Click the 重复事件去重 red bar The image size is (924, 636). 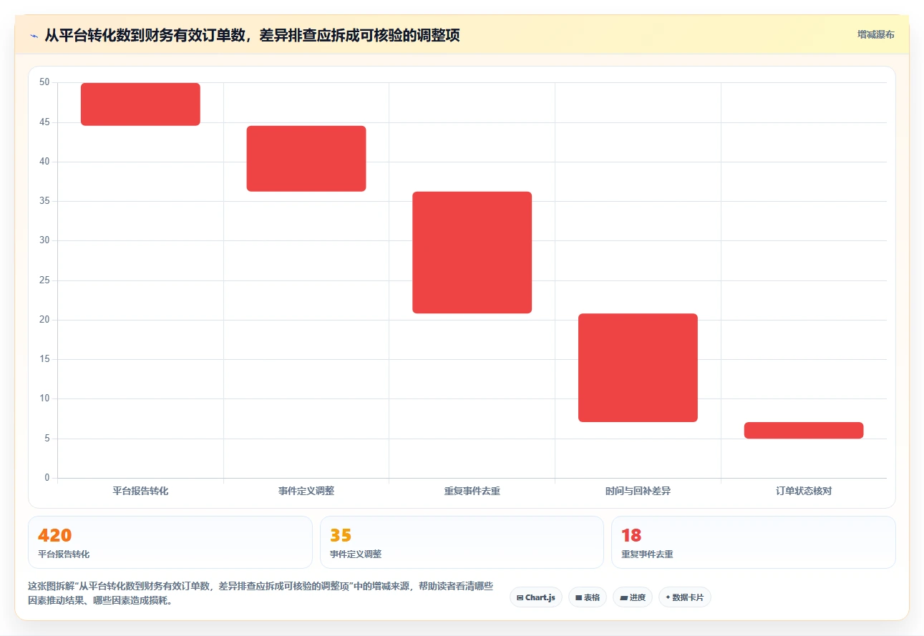472,253
